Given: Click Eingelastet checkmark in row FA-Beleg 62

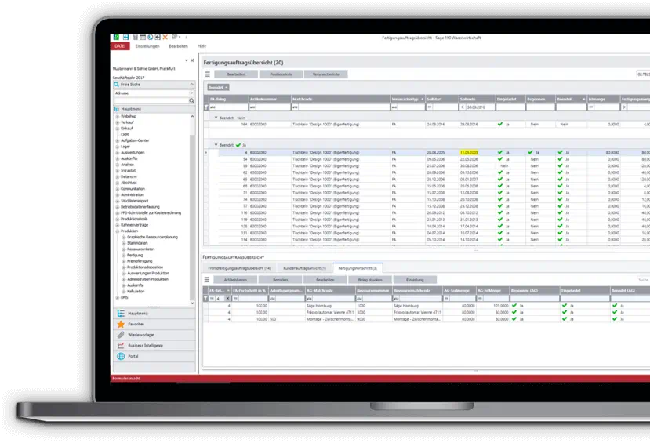Looking at the screenshot, I should coord(500,172).
